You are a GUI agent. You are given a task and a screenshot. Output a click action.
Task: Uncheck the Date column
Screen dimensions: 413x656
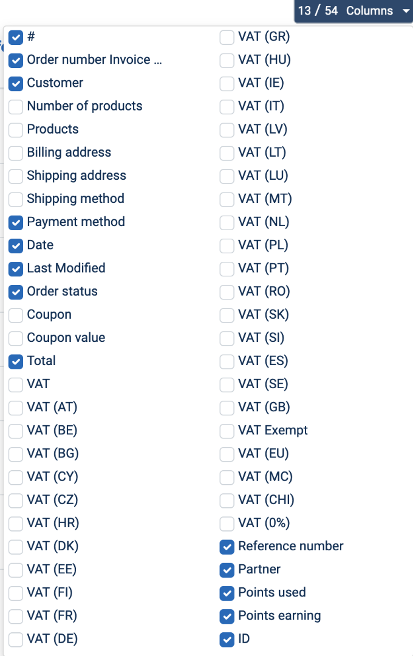click(16, 245)
